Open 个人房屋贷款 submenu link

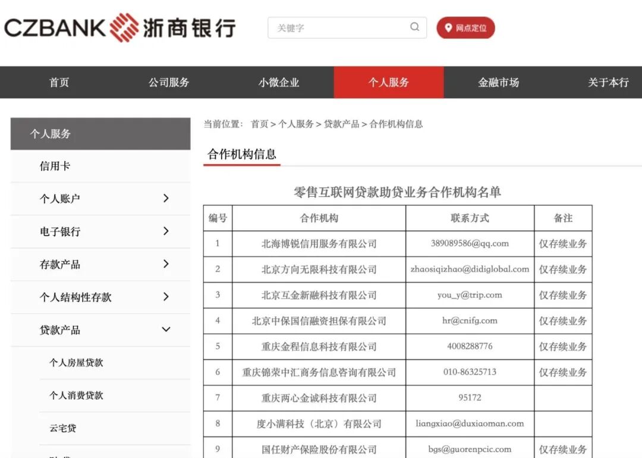76,363
